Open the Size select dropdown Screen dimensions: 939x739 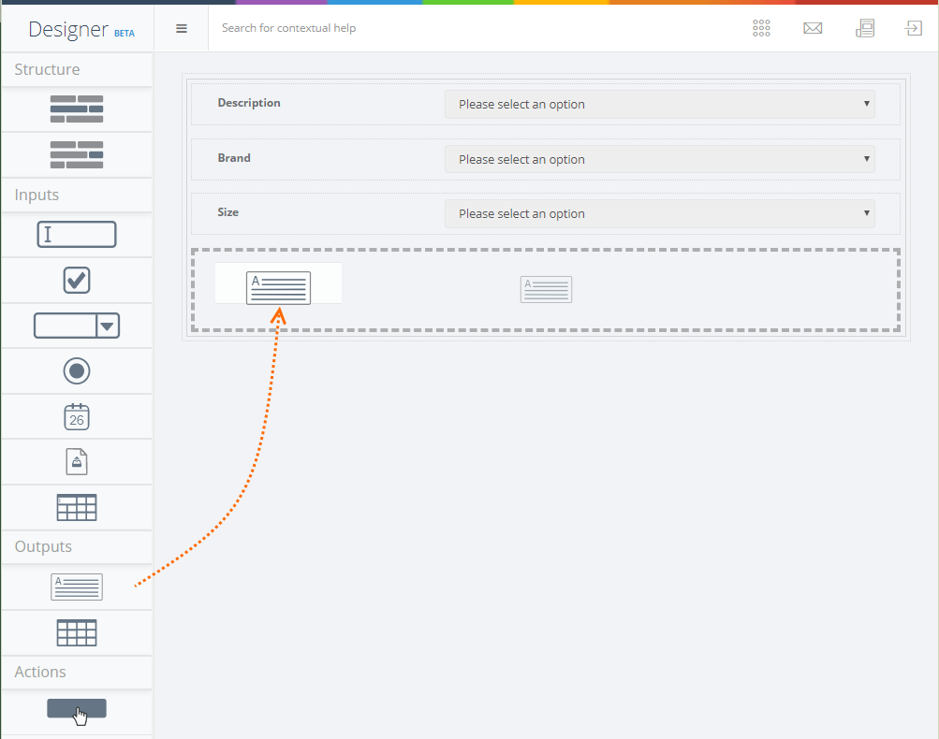point(659,214)
